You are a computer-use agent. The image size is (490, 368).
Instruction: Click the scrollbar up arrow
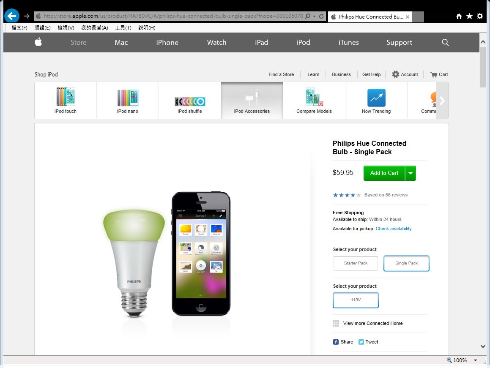483,42
